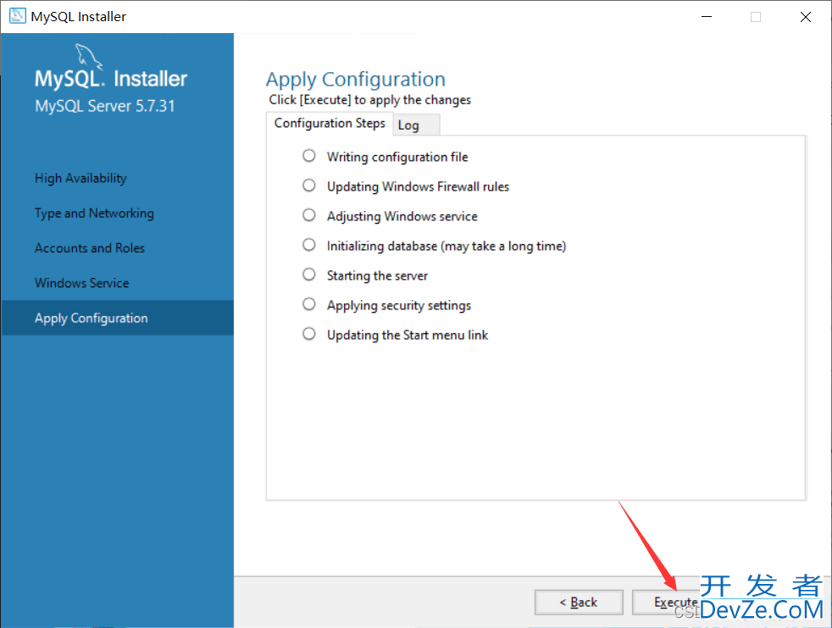Go to High Availability in sidebar
Image resolution: width=832 pixels, height=628 pixels.
(x=80, y=178)
